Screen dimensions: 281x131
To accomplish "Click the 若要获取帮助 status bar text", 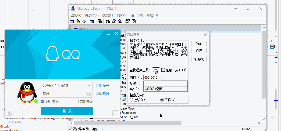I will click(x=86, y=129).
